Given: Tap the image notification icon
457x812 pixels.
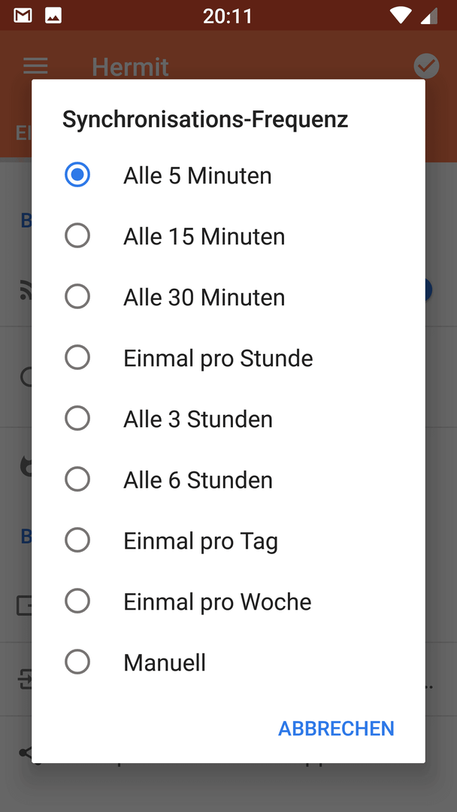Looking at the screenshot, I should click(53, 16).
